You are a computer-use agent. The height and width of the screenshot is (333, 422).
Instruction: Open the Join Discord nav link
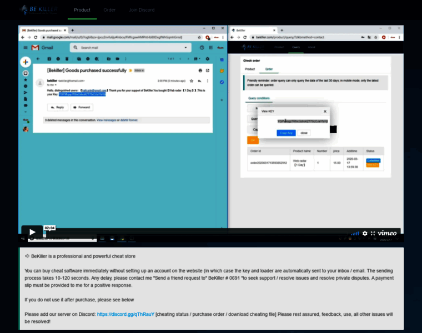tap(142, 10)
